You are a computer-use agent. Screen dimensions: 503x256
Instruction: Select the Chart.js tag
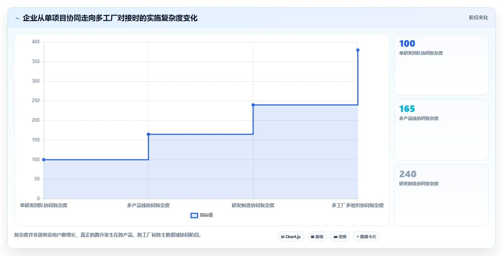pos(290,237)
